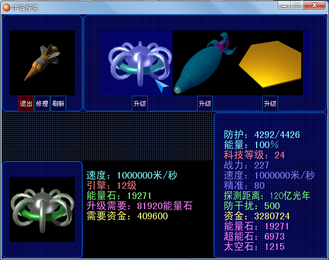Click the orange sun icon in title bar
Screen dimensions: 329x260
pos(6,8)
